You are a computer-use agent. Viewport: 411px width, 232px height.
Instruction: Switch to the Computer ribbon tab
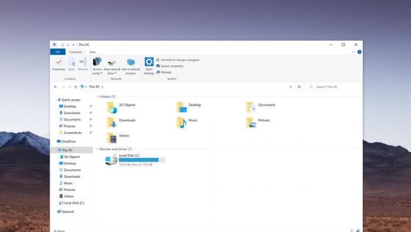pos(76,52)
